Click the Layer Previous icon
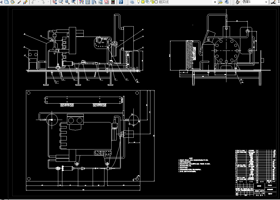The height and width of the screenshot is (200, 280). pyautogui.click(x=227, y=2)
